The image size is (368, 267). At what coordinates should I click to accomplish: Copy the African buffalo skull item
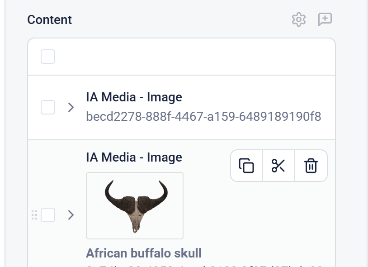coord(246,166)
